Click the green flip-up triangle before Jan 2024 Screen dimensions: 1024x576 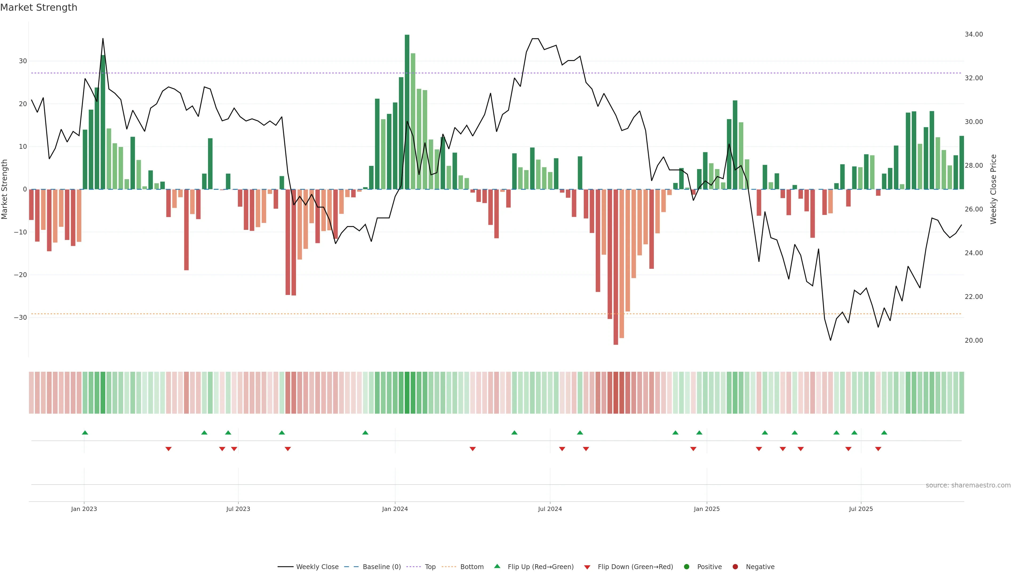click(365, 433)
